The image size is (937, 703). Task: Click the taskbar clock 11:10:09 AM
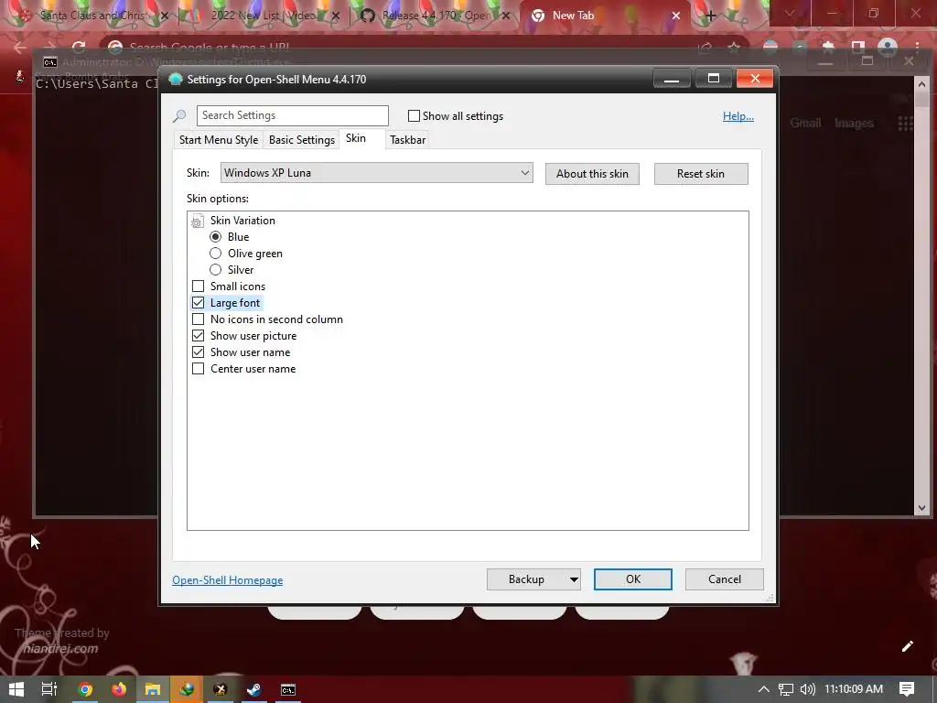(854, 689)
